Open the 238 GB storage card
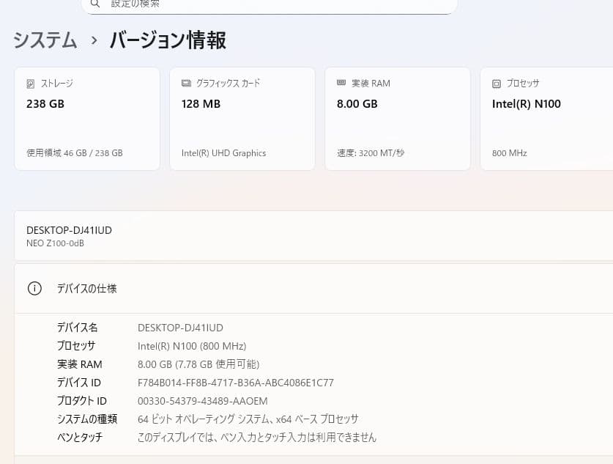 coord(86,118)
